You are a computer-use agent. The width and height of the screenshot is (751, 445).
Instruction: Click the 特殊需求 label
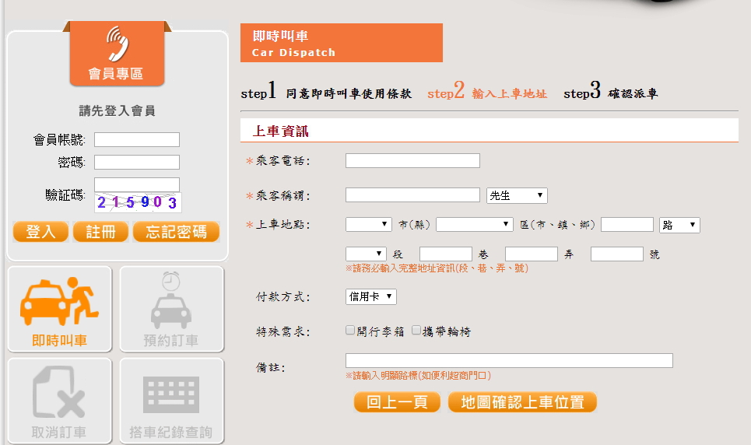(283, 331)
